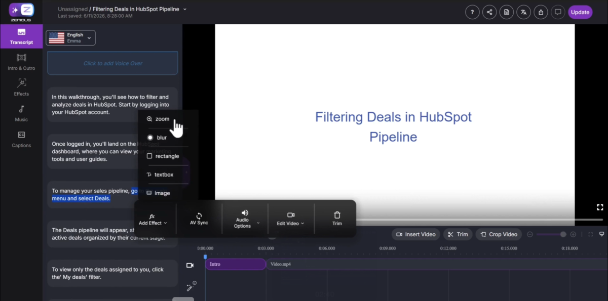Viewport: 608px width, 301px height.
Task: Click the Unassigned breadcrumb link
Action: point(73,9)
